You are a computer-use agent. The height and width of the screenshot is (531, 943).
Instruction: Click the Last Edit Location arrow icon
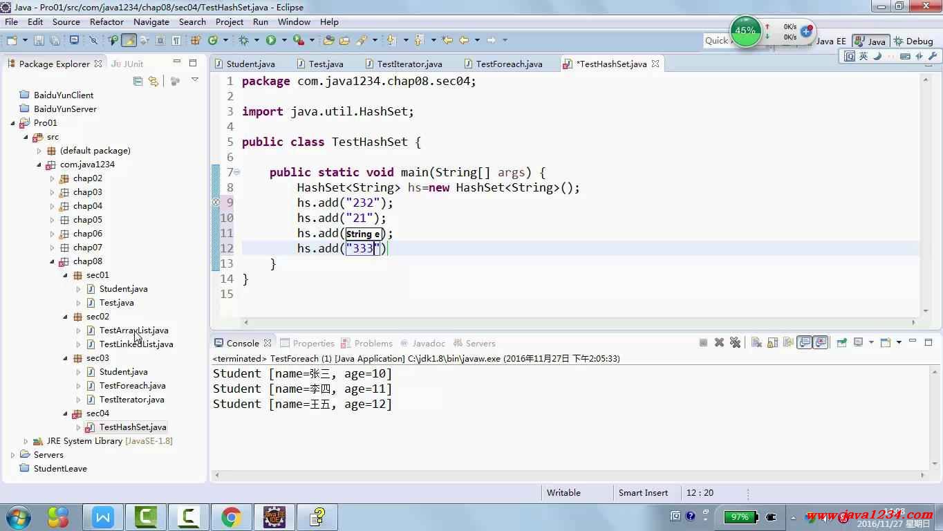click(447, 40)
